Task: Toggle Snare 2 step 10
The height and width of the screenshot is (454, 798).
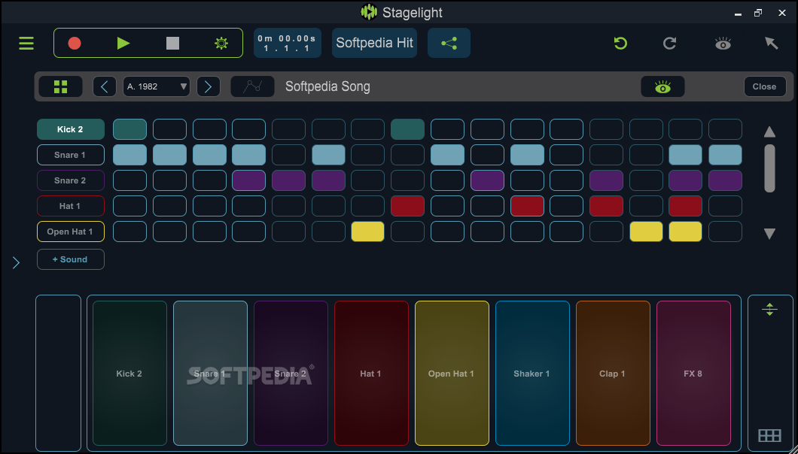Action: point(487,180)
